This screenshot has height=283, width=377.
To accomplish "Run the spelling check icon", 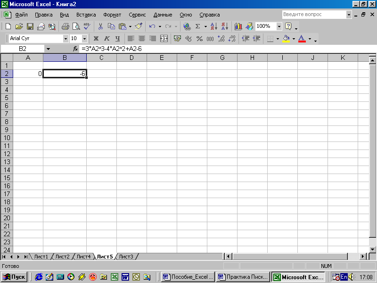I will tap(87, 26).
